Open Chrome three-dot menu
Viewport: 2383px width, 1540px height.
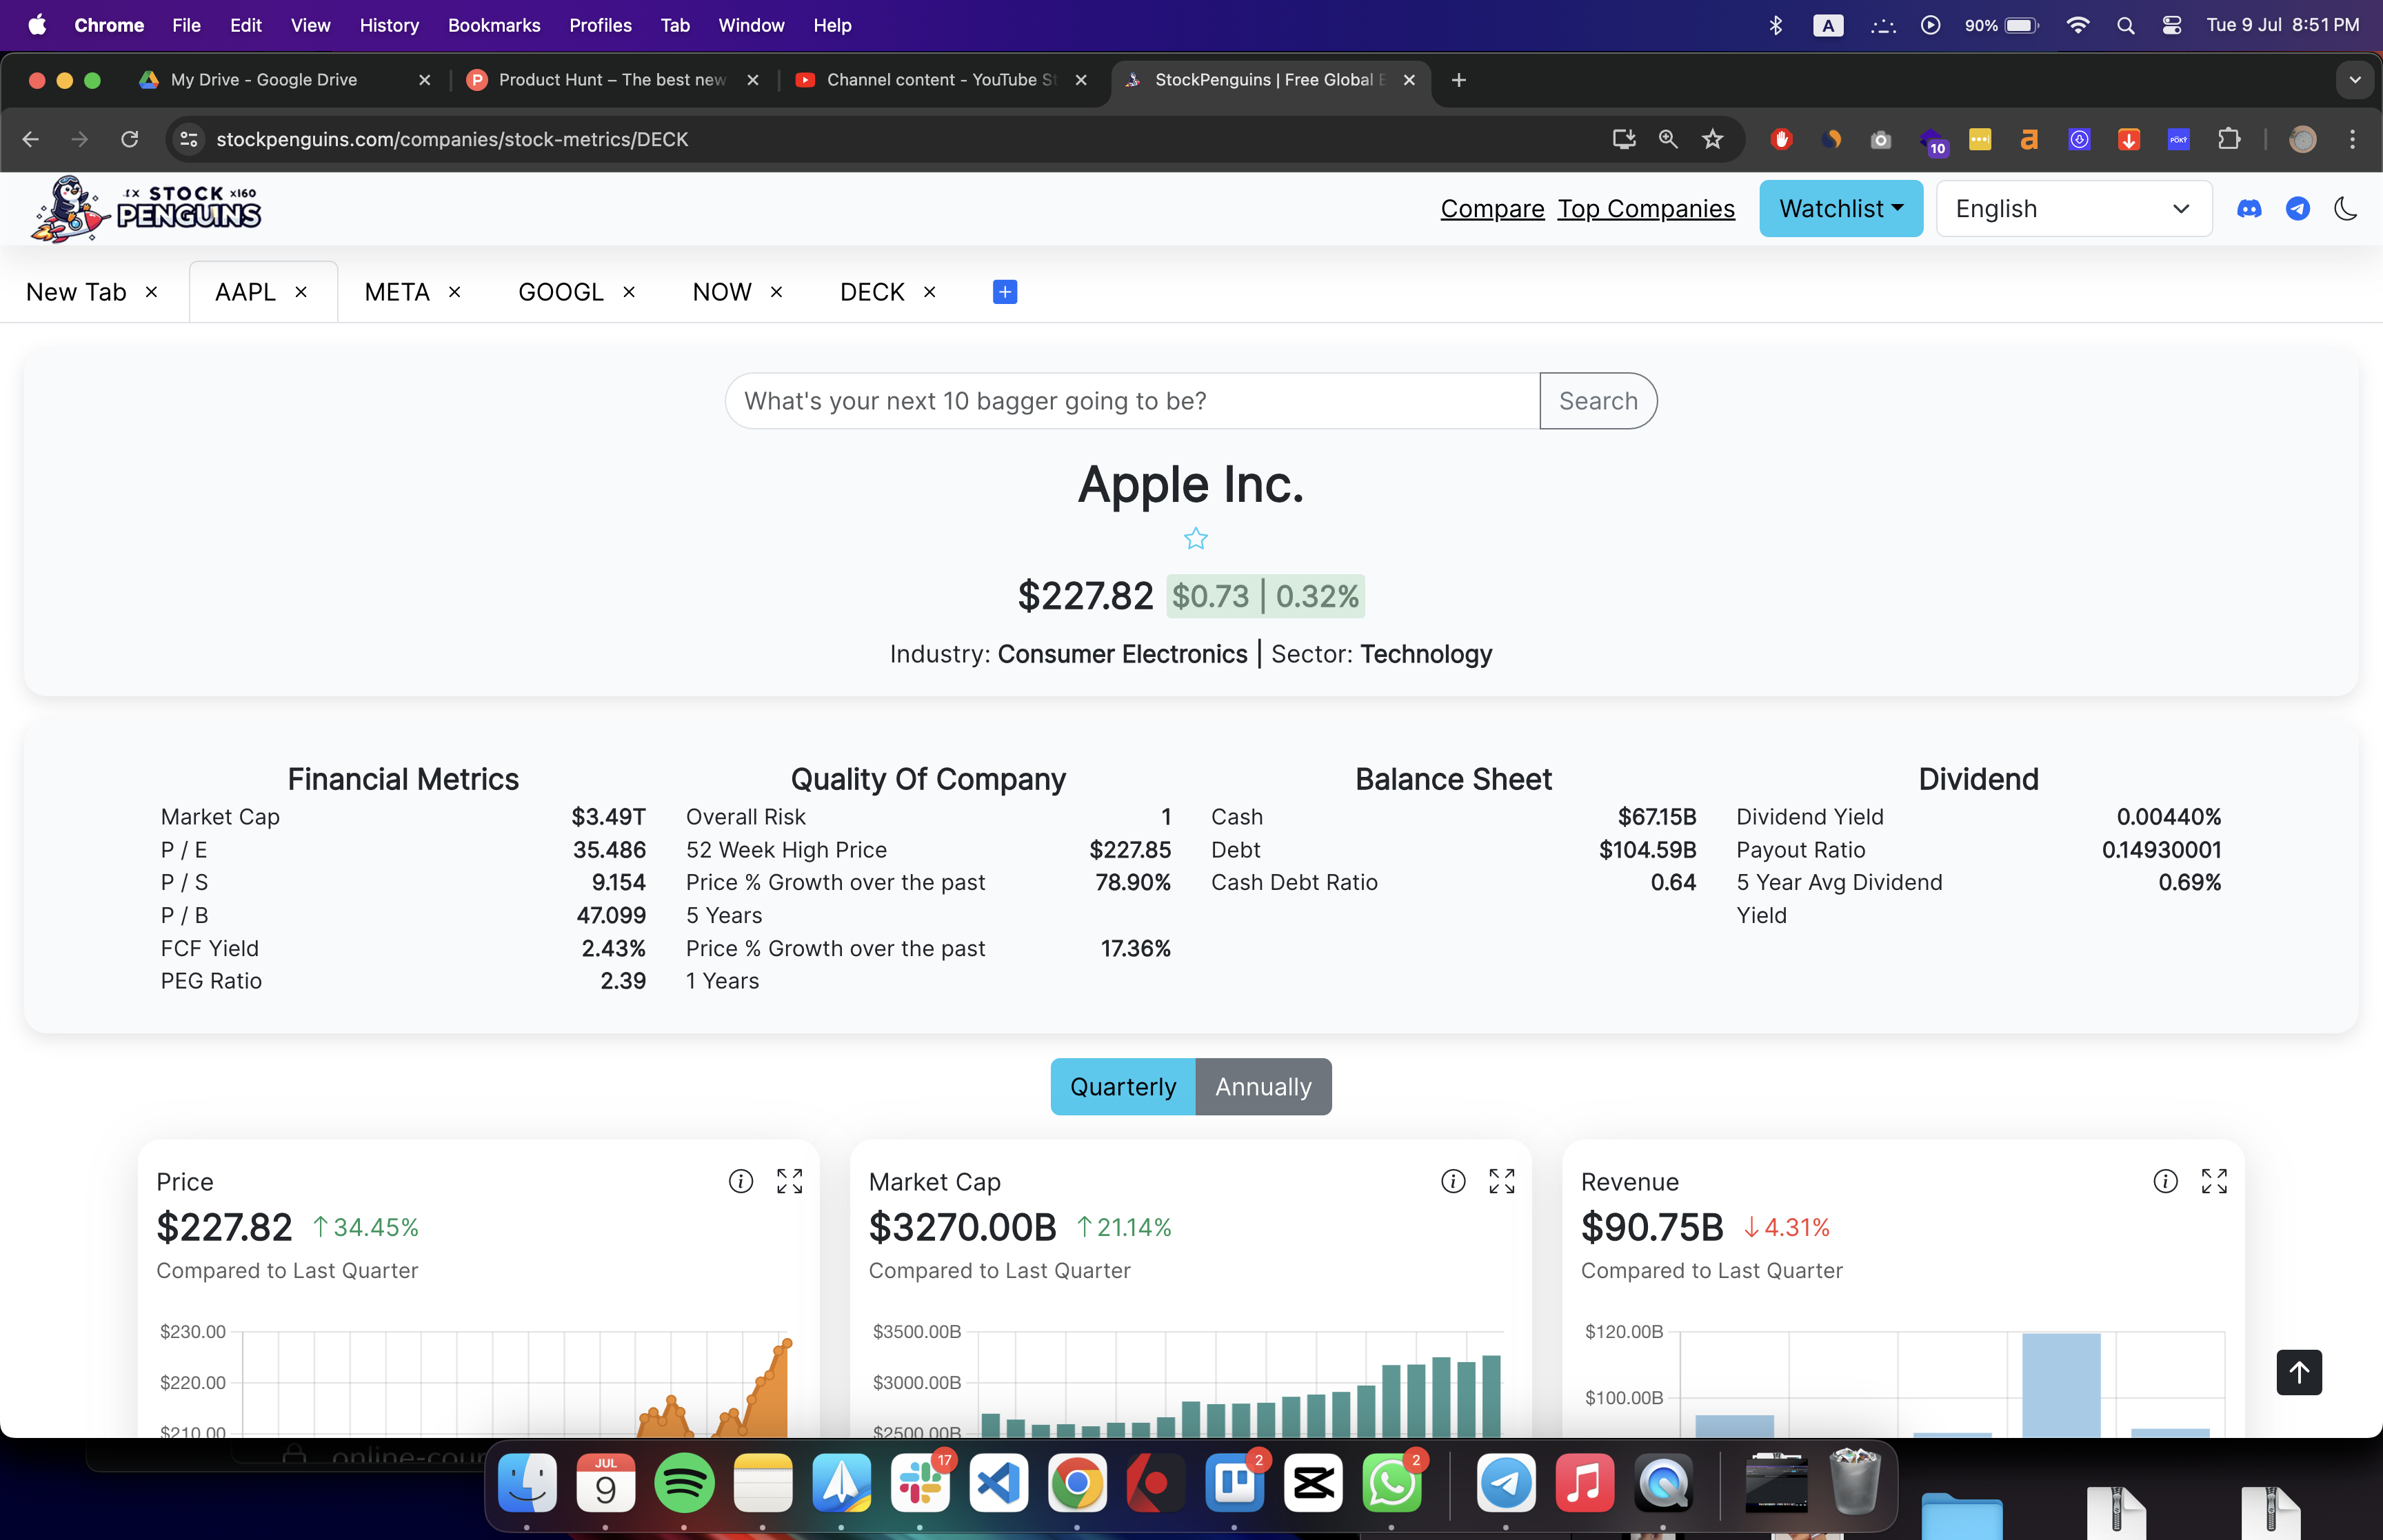pyautogui.click(x=2352, y=139)
